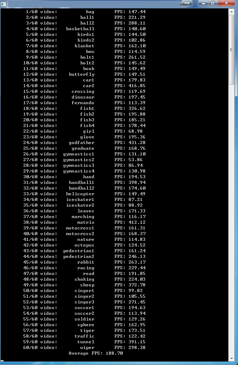Maximize the console window
This screenshot has width=238, height=365.
click(213, 3)
